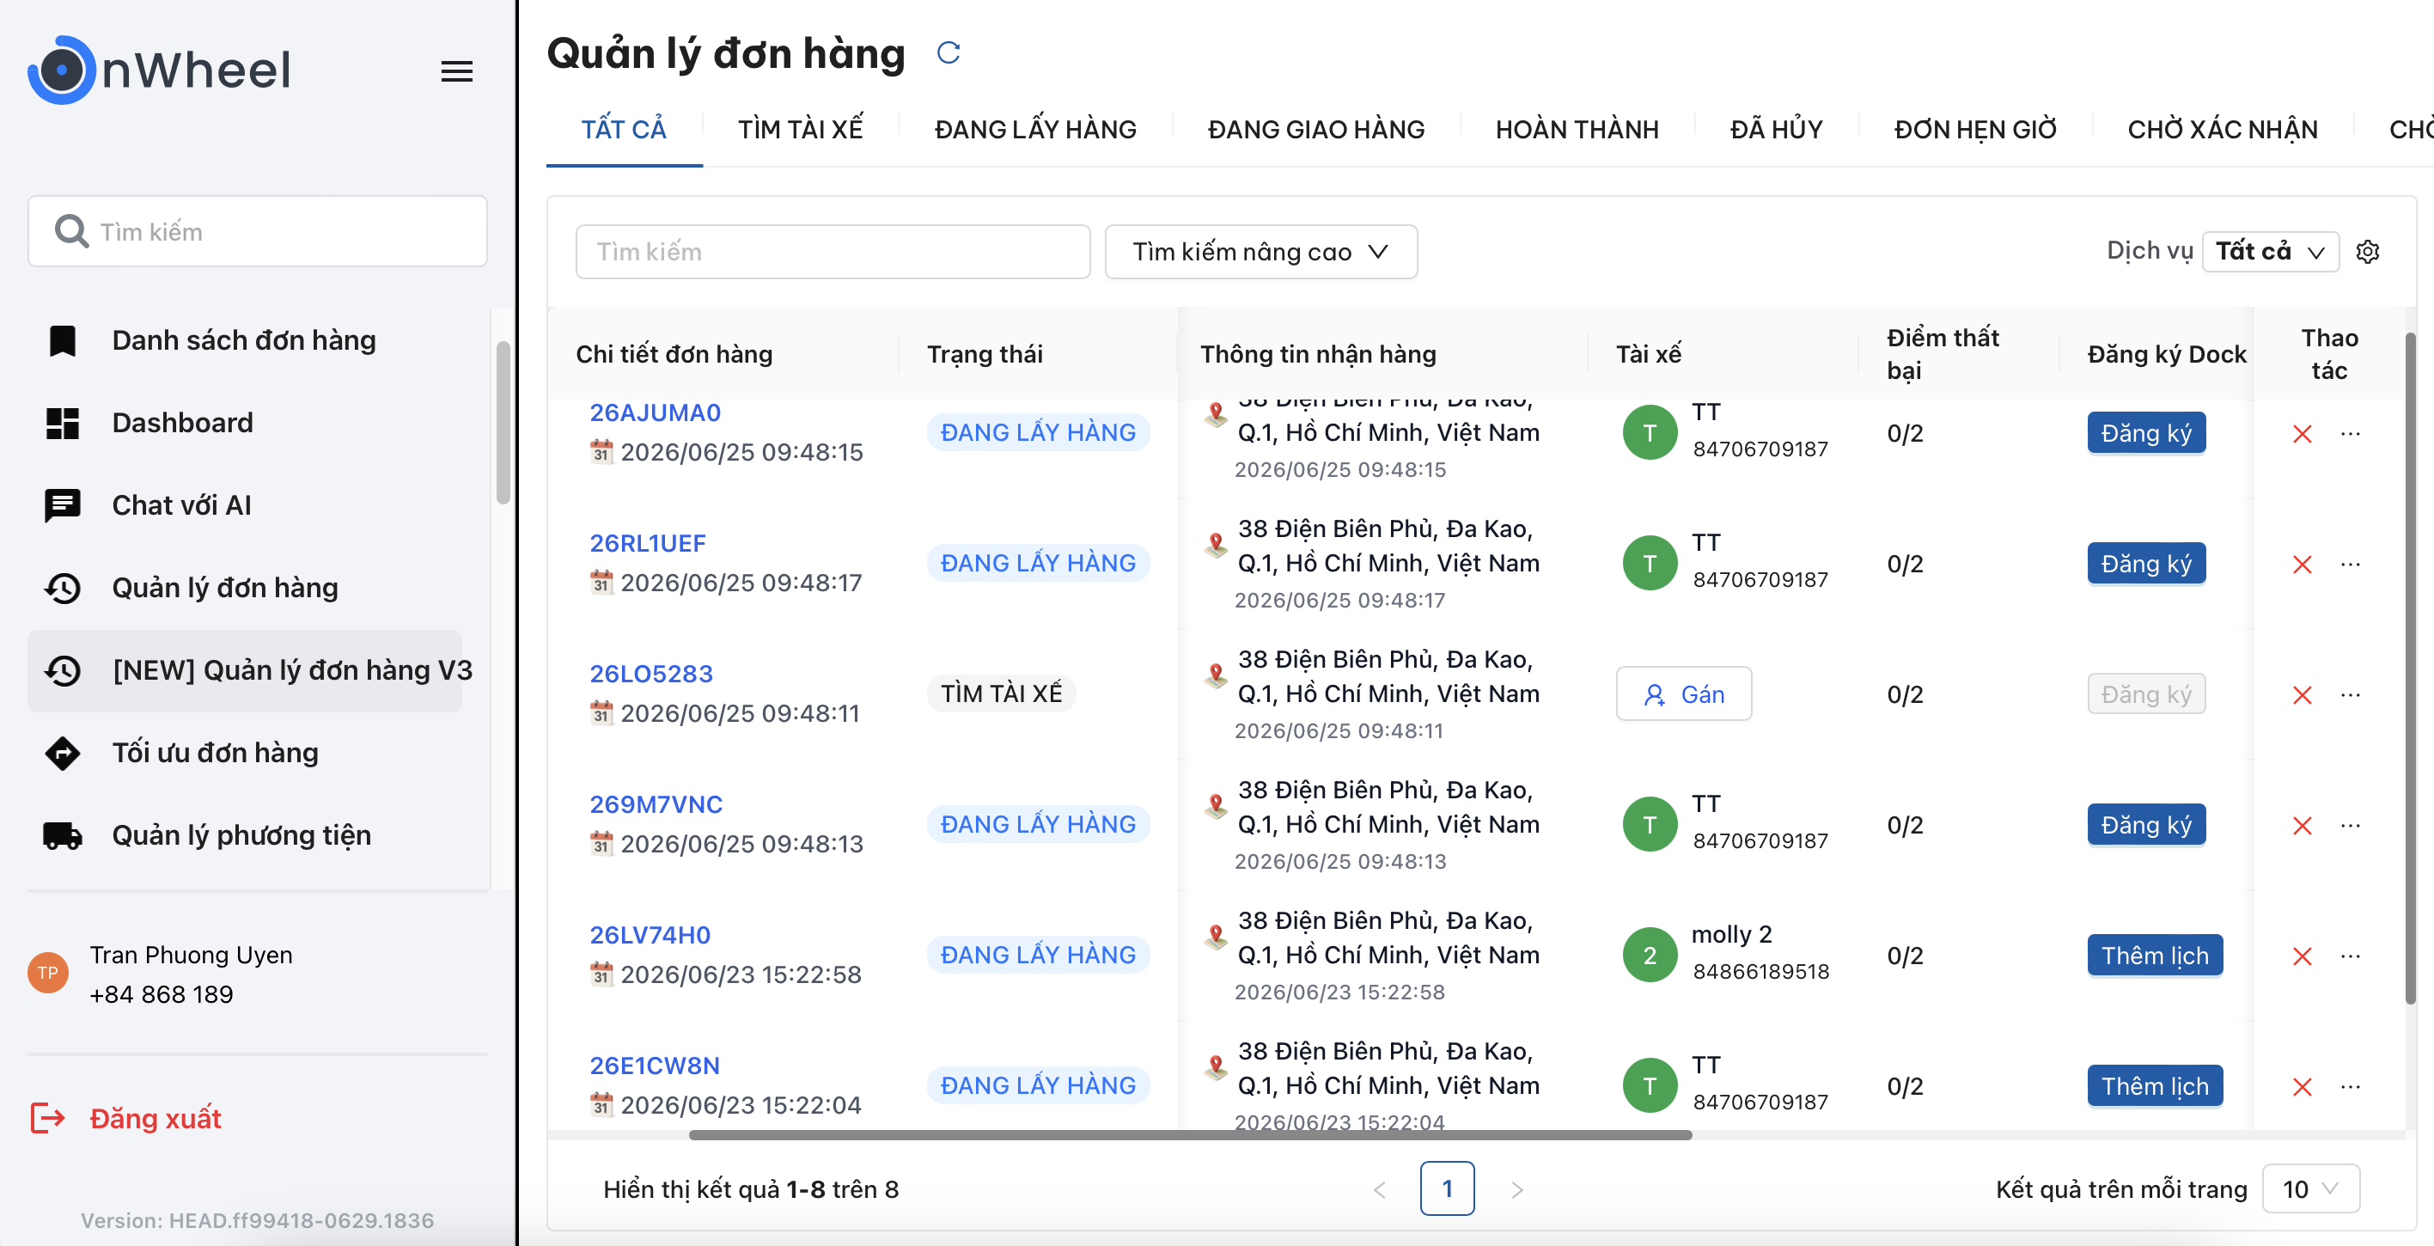Image resolution: width=2434 pixels, height=1246 pixels.
Task: Switch to ĐÃ HỦY tab
Action: (x=1775, y=130)
